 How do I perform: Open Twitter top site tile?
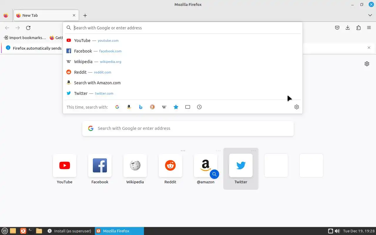pyautogui.click(x=241, y=169)
